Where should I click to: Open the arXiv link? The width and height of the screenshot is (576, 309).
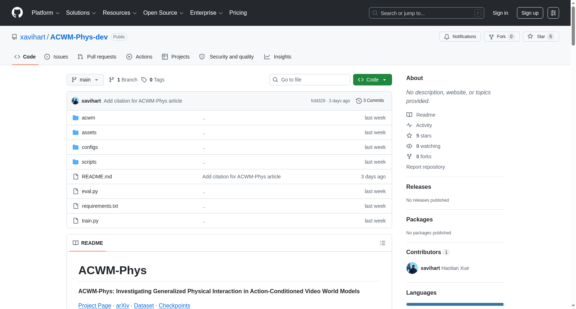pyautogui.click(x=123, y=305)
